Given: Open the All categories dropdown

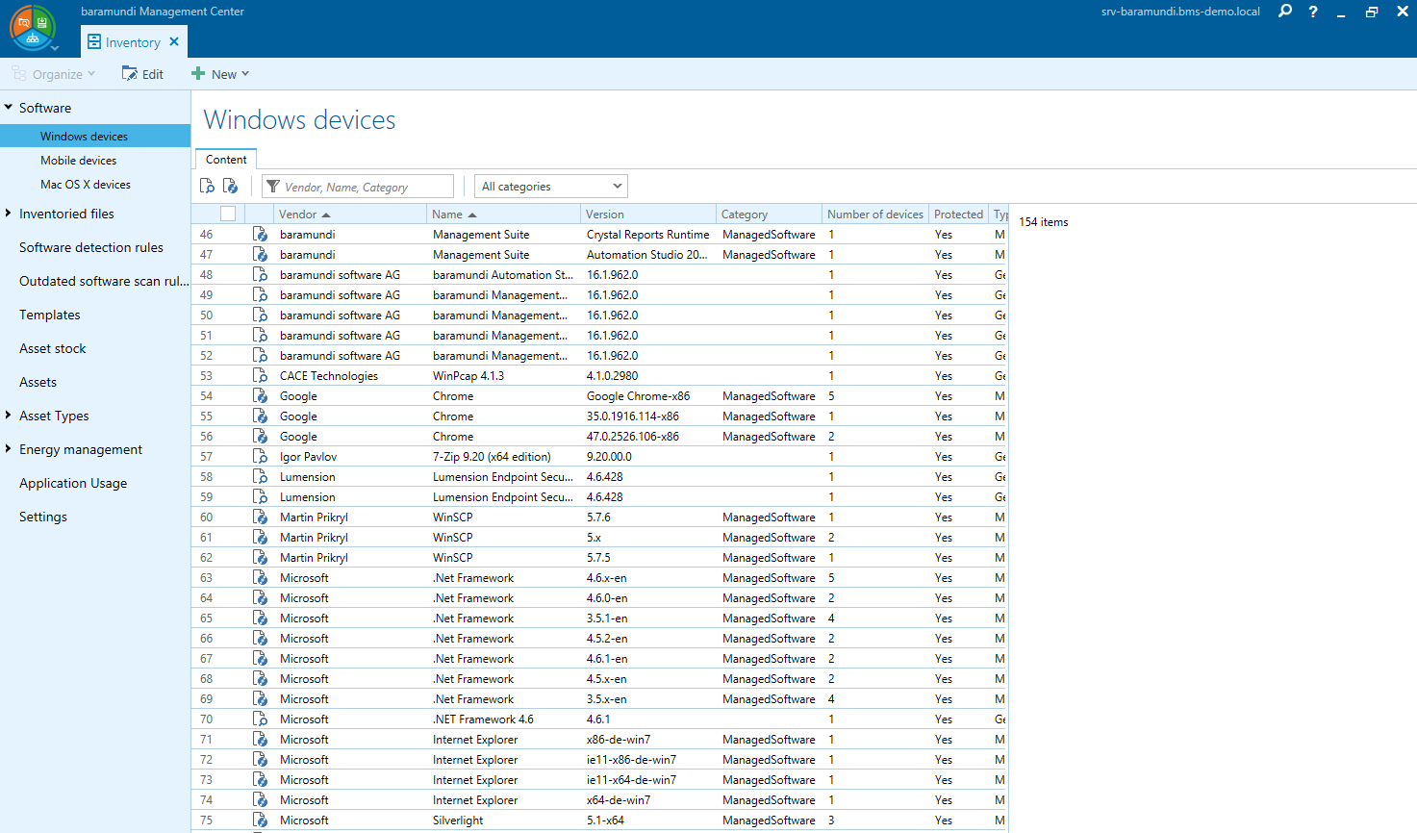Looking at the screenshot, I should click(551, 187).
